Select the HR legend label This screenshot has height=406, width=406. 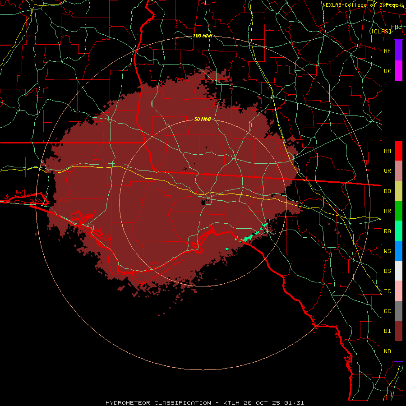tap(388, 211)
